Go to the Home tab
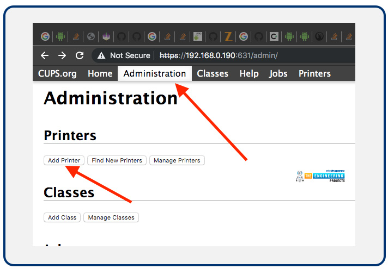The image size is (388, 269). click(x=100, y=73)
